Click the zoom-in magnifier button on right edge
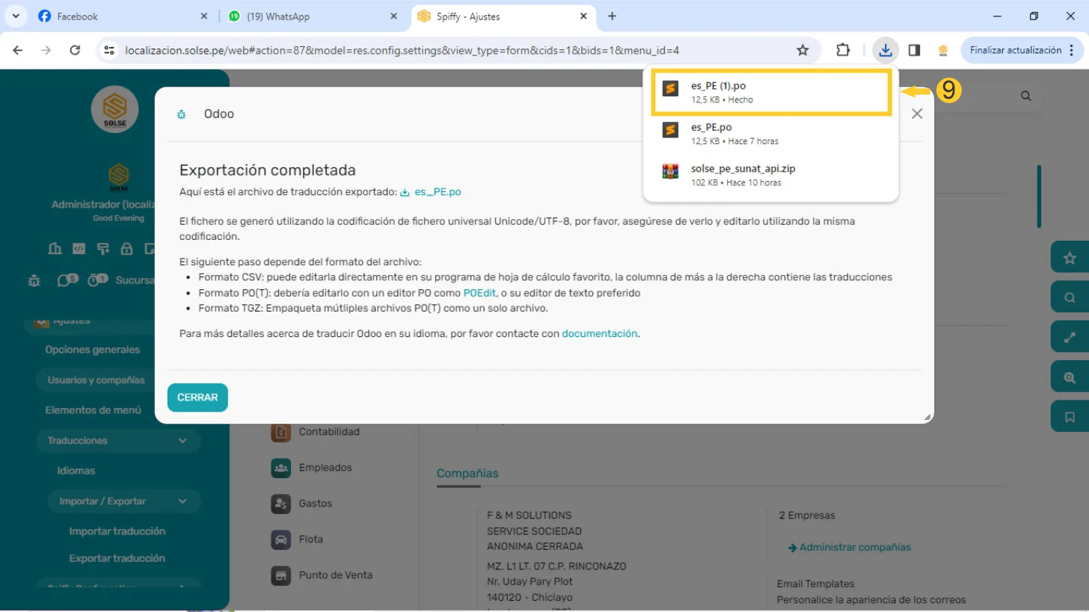This screenshot has height=612, width=1089. point(1070,377)
